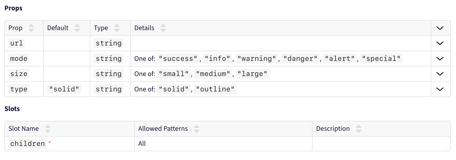The width and height of the screenshot is (456, 160).
Task: Sort by the Allowed Patterns column
Action: click(x=196, y=129)
